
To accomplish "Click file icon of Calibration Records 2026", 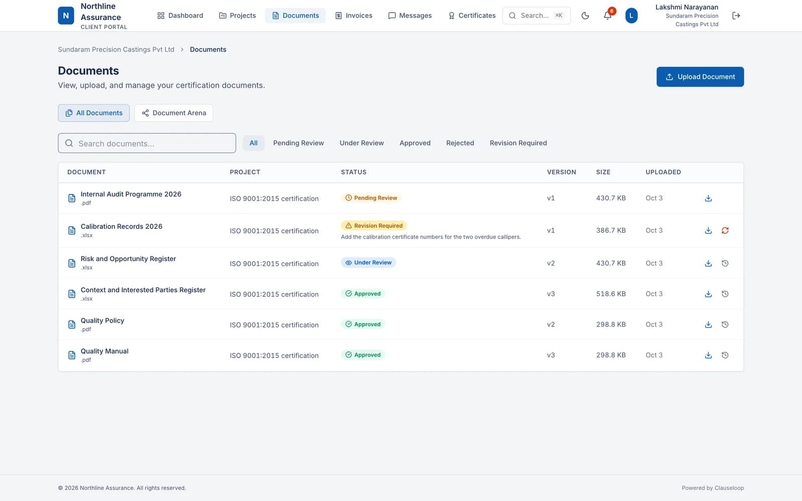I will tap(72, 230).
